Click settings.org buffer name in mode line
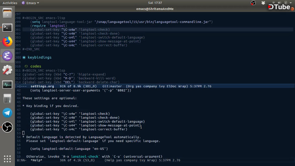This screenshot has width=295, height=166. pyautogui.click(x=42, y=86)
